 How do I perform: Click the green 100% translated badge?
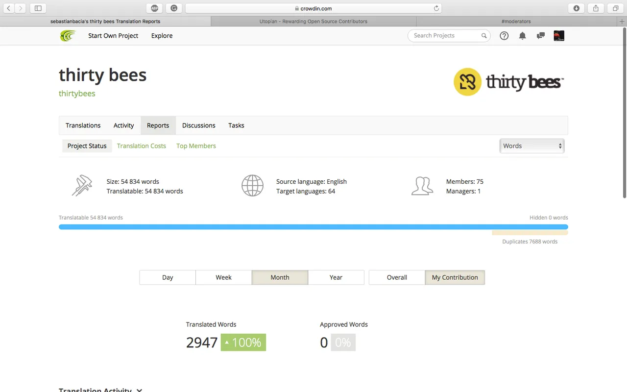pyautogui.click(x=243, y=343)
